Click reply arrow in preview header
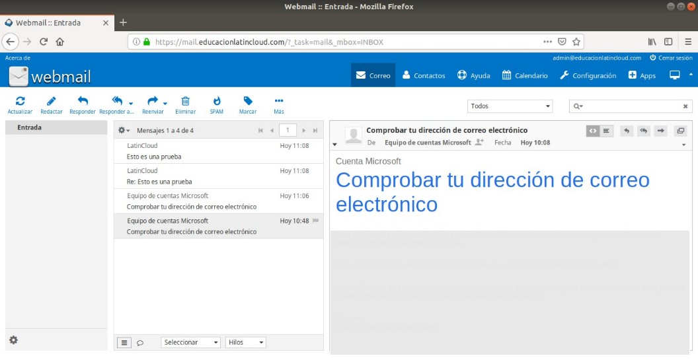This screenshot has width=698, height=360. point(627,131)
